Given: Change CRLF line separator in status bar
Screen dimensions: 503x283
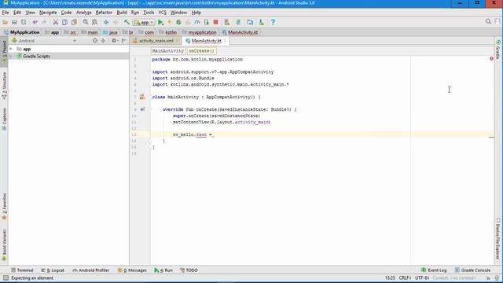Looking at the screenshot, I should tap(405, 277).
